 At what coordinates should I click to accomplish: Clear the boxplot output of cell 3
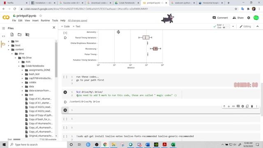tap(65, 38)
